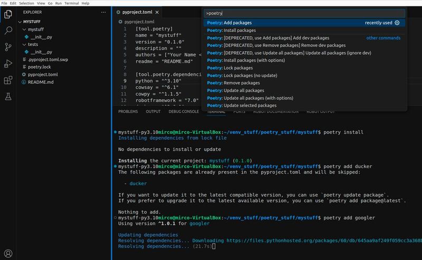Image resolution: width=422 pixels, height=260 pixels.
Task: Switch to the PROBLEMS panel tab
Action: coord(128,112)
